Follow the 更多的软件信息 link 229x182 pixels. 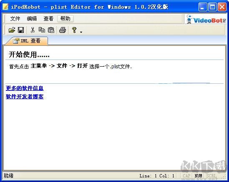(x=25, y=88)
